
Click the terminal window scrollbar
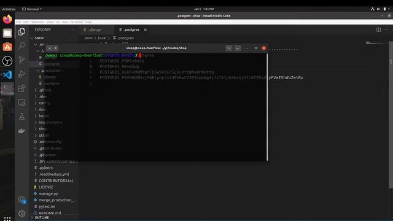coord(267,107)
